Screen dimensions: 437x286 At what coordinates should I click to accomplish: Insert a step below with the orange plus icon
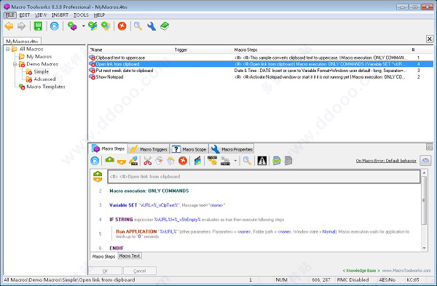coord(122,162)
